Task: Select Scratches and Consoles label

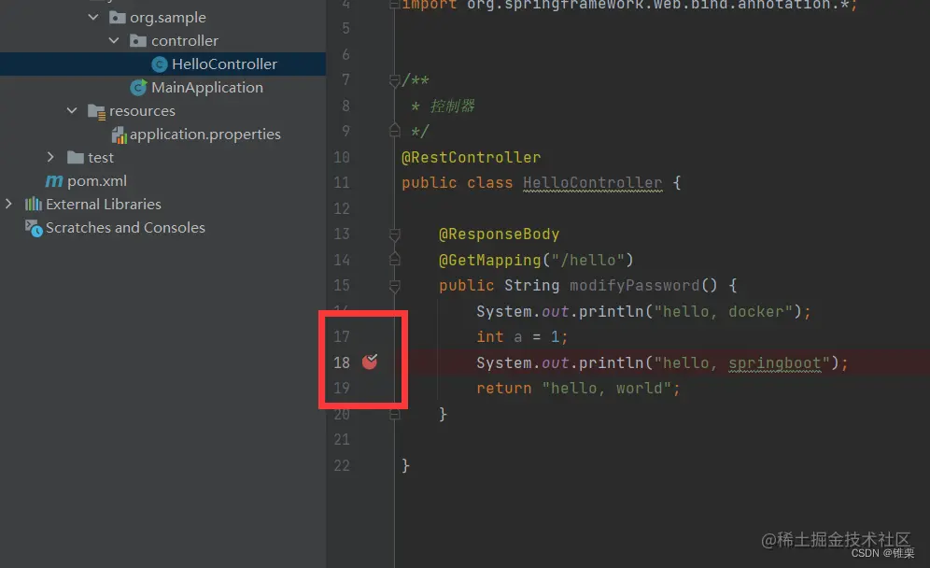Action: 125,227
